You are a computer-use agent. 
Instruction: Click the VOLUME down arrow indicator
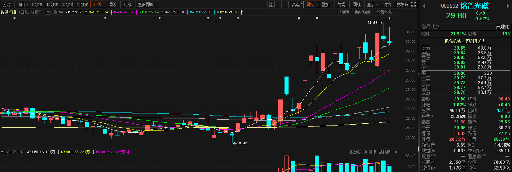[x=58, y=152]
